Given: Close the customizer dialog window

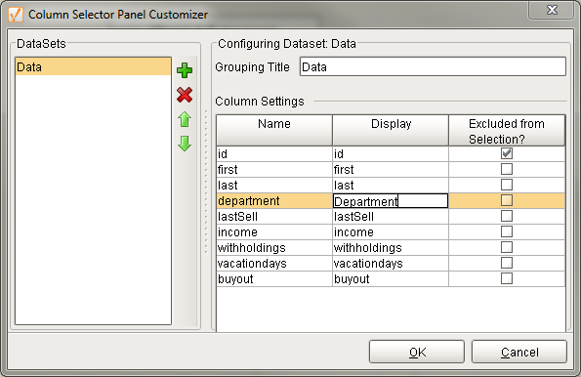Looking at the screenshot, I should 552,10.
